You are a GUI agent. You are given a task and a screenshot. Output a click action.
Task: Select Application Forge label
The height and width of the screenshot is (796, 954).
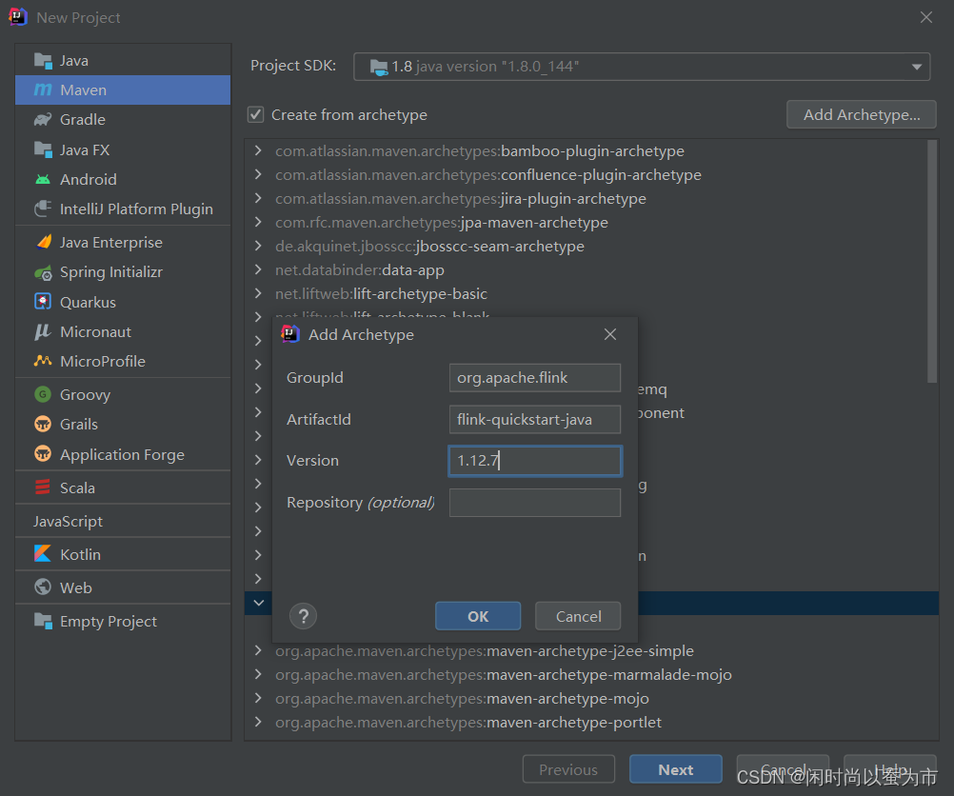[x=122, y=454]
